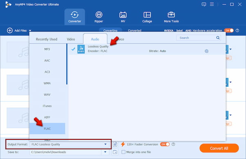Open the Ripper module
Viewport: 246px width, 159px height.
(x=99, y=17)
